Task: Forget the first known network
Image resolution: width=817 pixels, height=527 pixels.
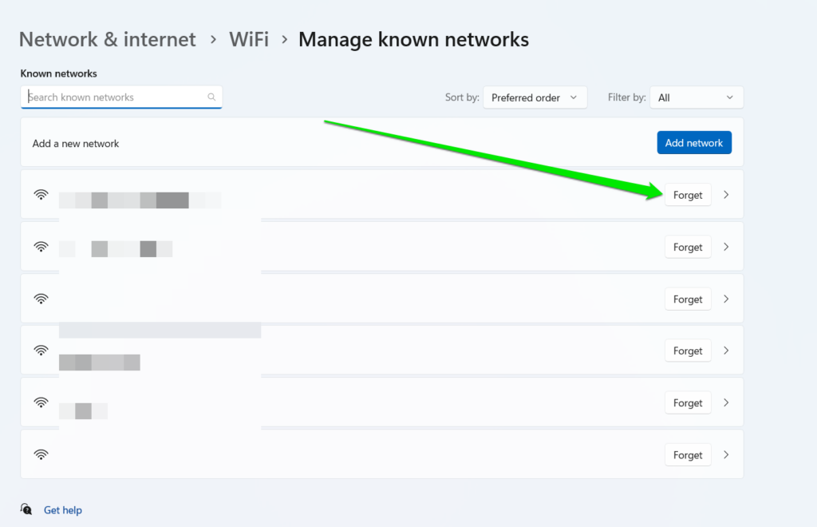Action: click(687, 195)
